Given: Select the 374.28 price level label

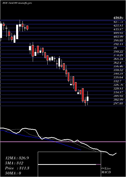Looking at the screenshot, I should pos(118,55).
